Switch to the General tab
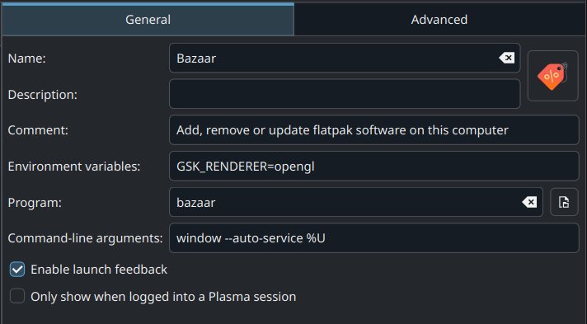Screen dimensions: 587x324 (148, 20)
